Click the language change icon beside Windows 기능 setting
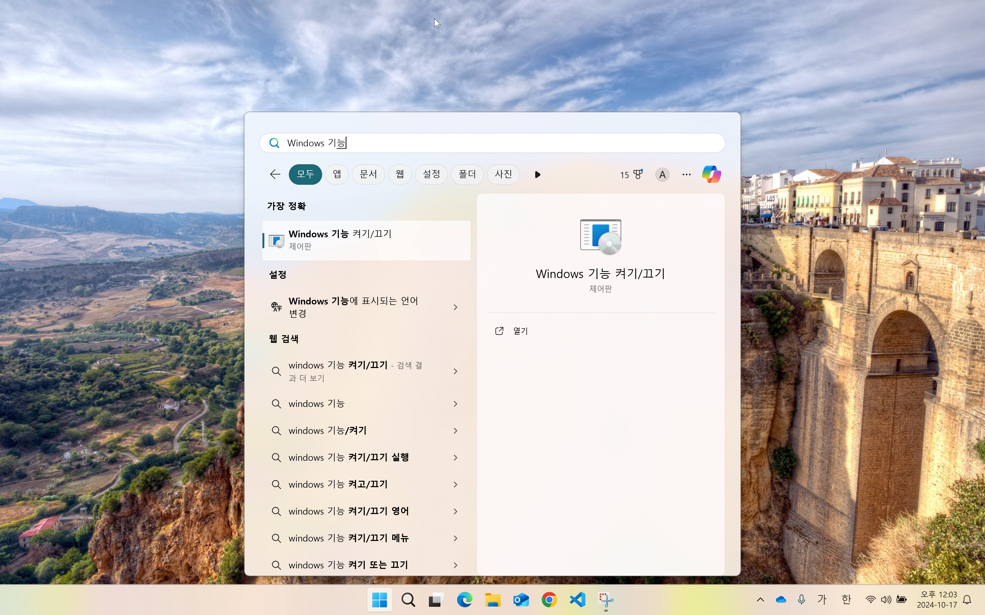 coord(276,307)
